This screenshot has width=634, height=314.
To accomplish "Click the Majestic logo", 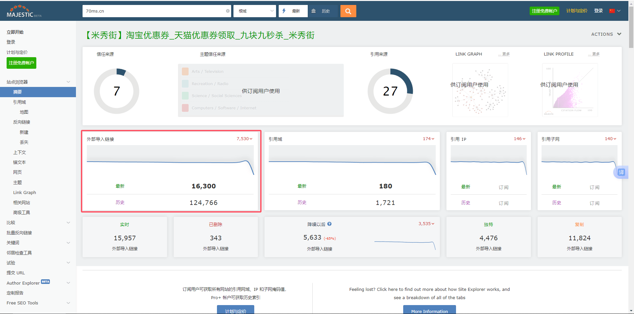I will [24, 11].
